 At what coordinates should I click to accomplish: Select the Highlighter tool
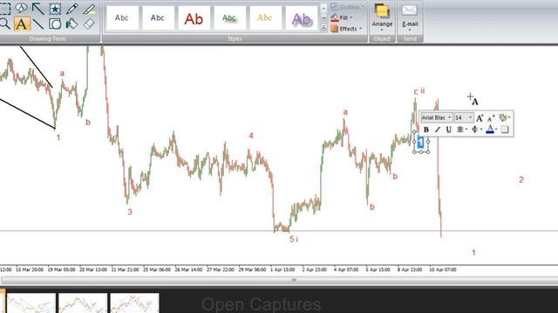click(89, 9)
